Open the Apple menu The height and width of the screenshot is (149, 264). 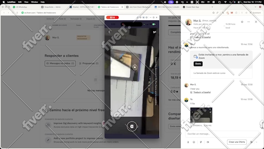4,2
